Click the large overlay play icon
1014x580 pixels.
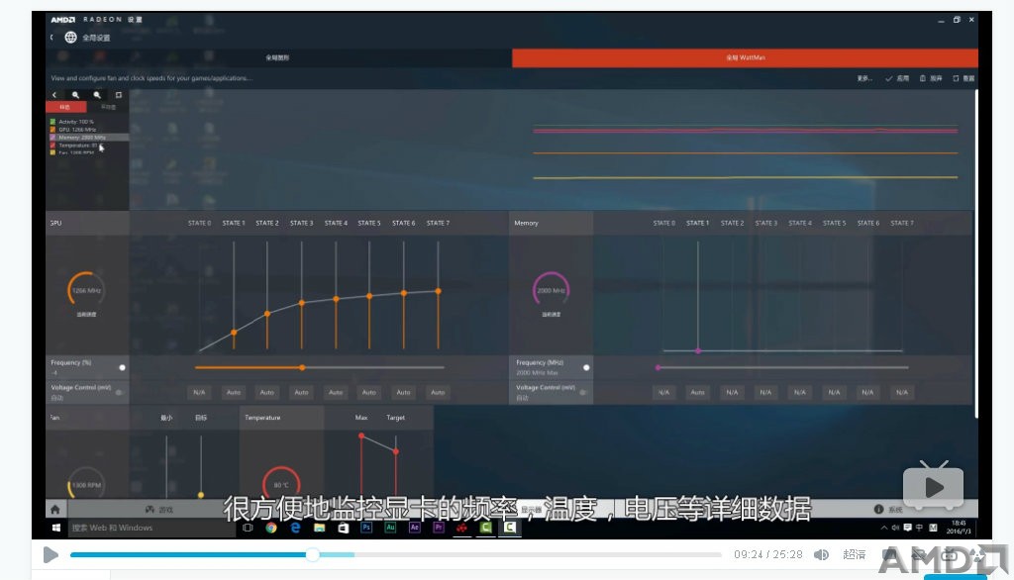[933, 487]
